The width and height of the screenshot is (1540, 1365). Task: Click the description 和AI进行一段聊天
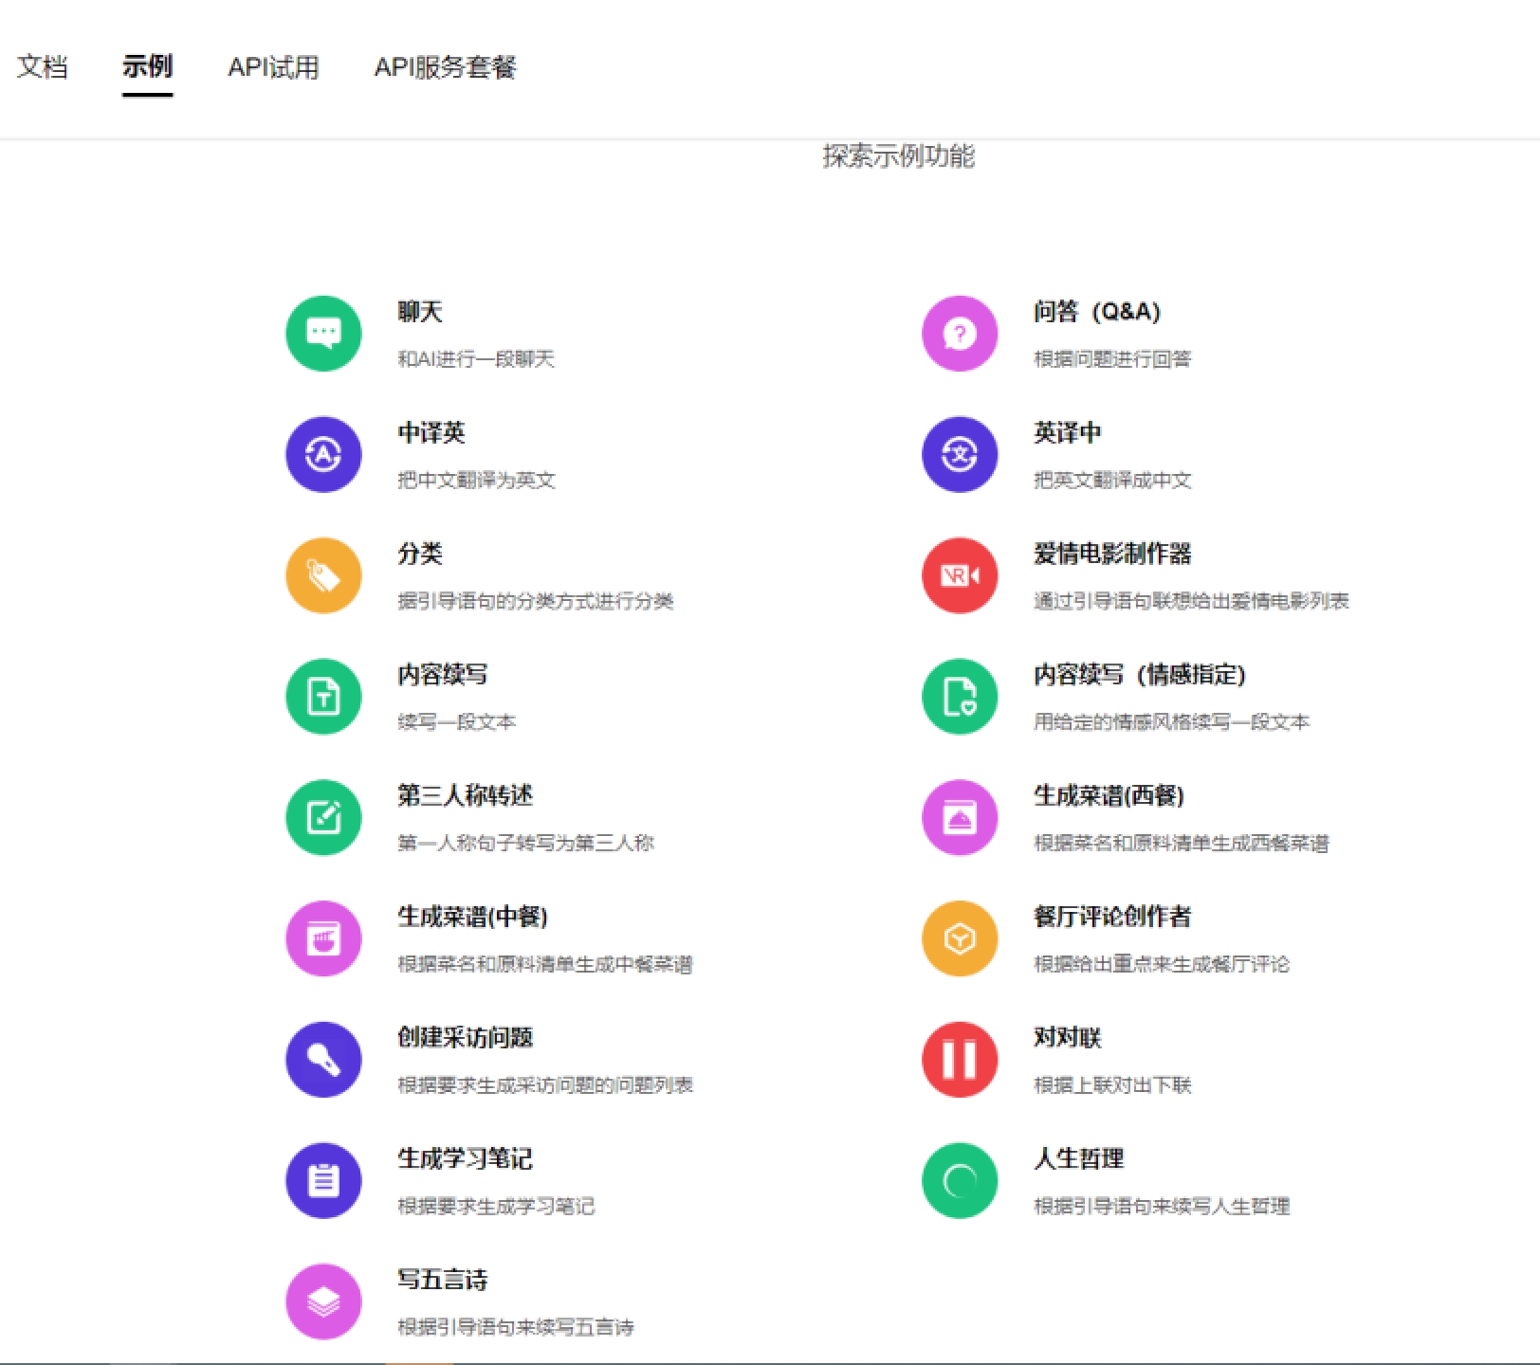pyautogui.click(x=476, y=359)
